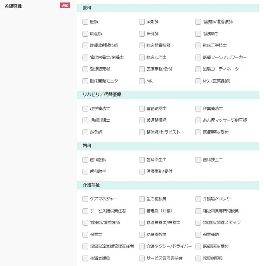Select 管理栄養士/栄養士 in the 介護福祉 section
This screenshot has width=264, height=266.
pyautogui.click(x=141, y=223)
